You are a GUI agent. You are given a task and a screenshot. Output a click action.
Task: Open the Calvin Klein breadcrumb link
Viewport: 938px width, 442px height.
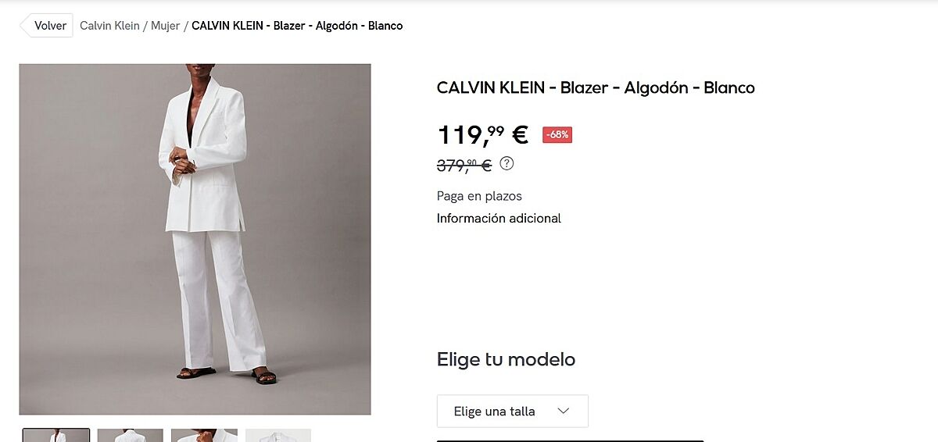(x=109, y=26)
